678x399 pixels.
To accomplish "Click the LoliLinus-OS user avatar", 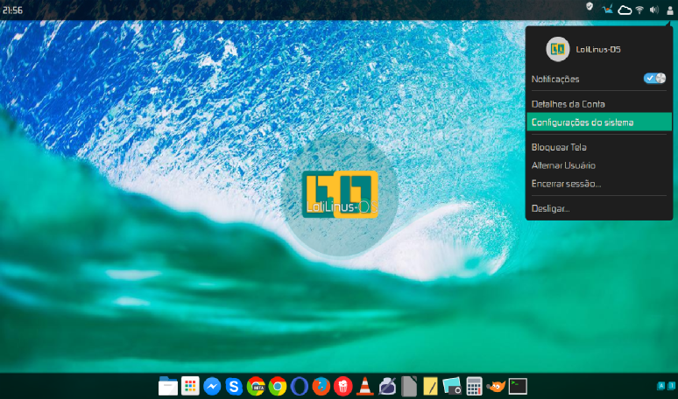I will coord(558,49).
